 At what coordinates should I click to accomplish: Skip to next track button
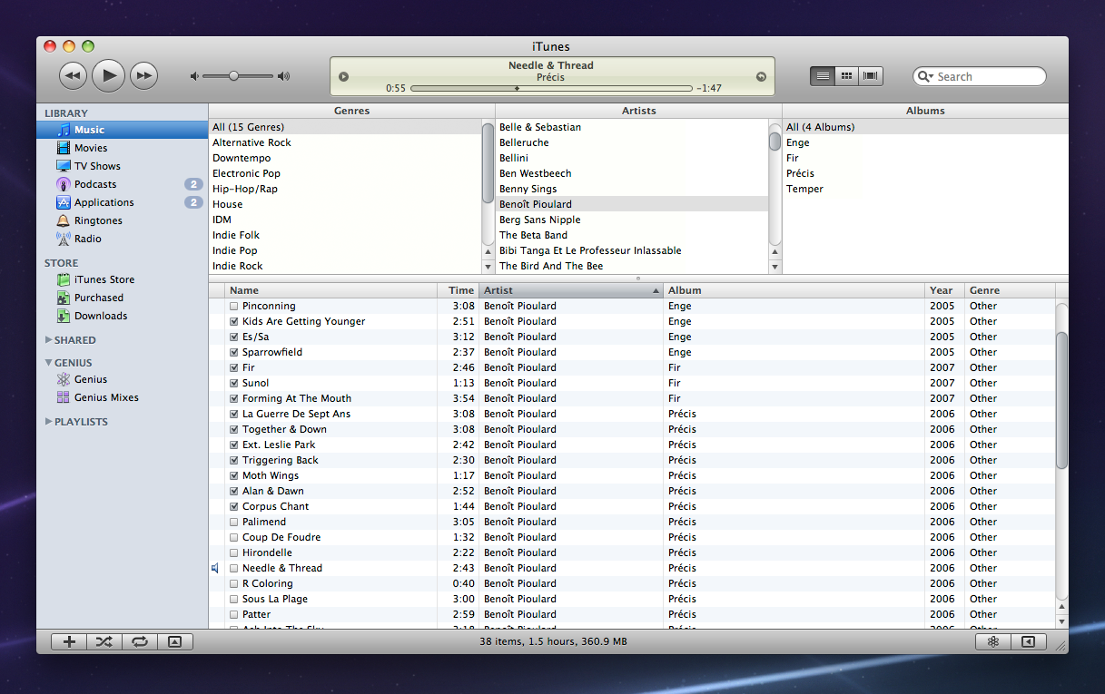click(143, 75)
